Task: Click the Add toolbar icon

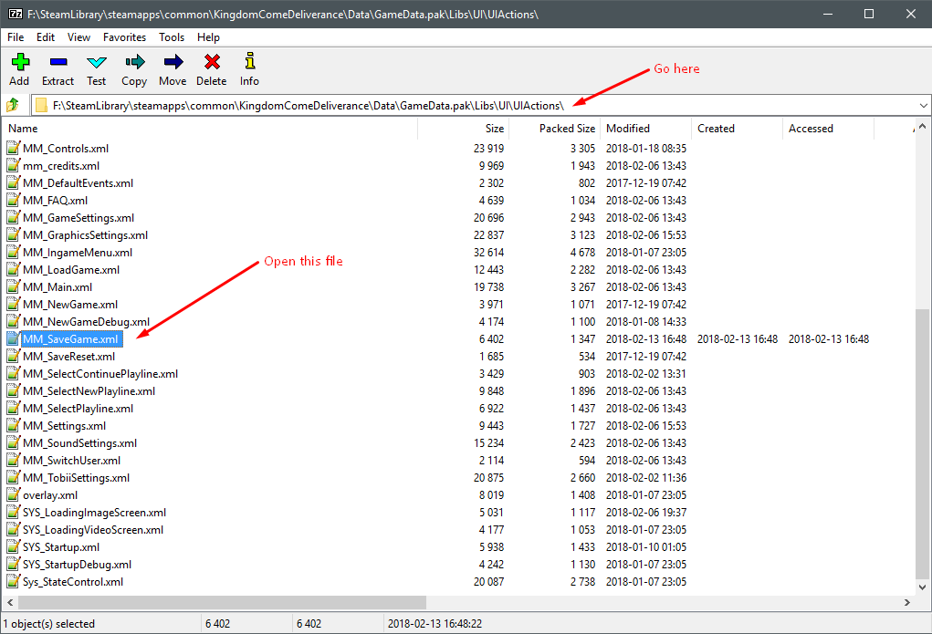Action: click(19, 69)
